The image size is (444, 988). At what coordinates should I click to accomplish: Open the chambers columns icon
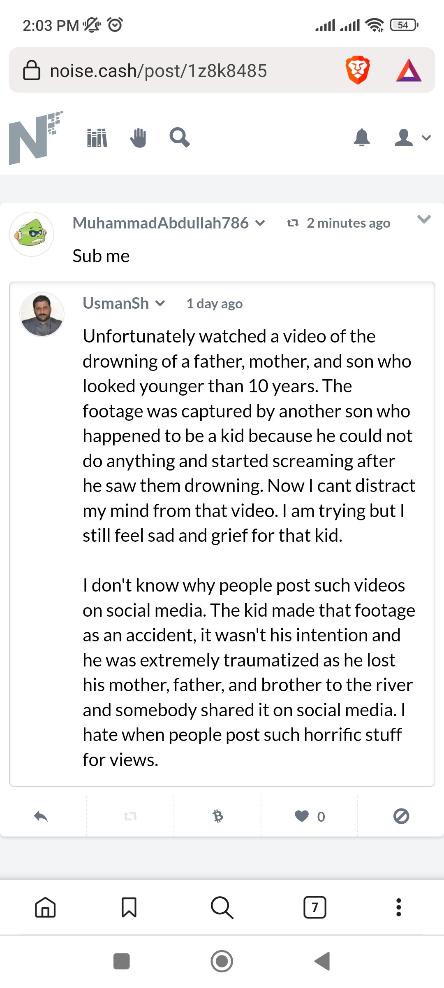point(97,138)
